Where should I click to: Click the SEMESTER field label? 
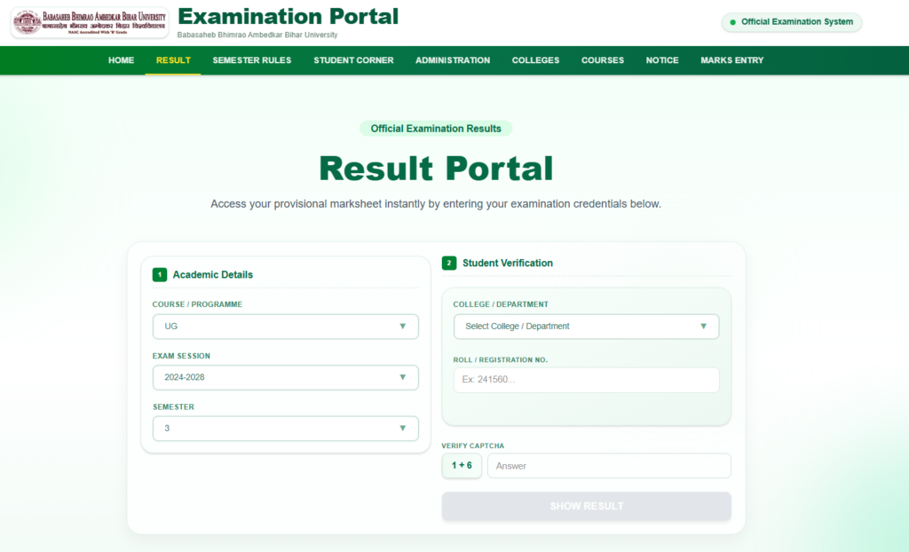coord(173,407)
